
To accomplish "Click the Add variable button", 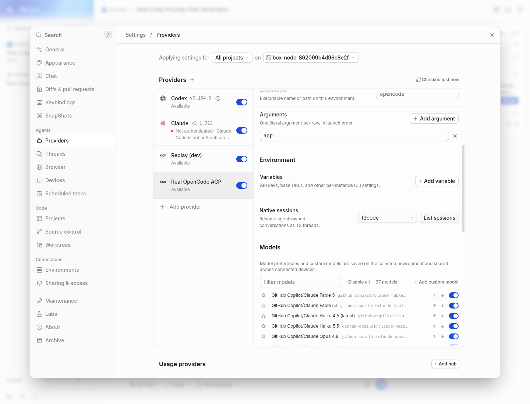I will [437, 181].
